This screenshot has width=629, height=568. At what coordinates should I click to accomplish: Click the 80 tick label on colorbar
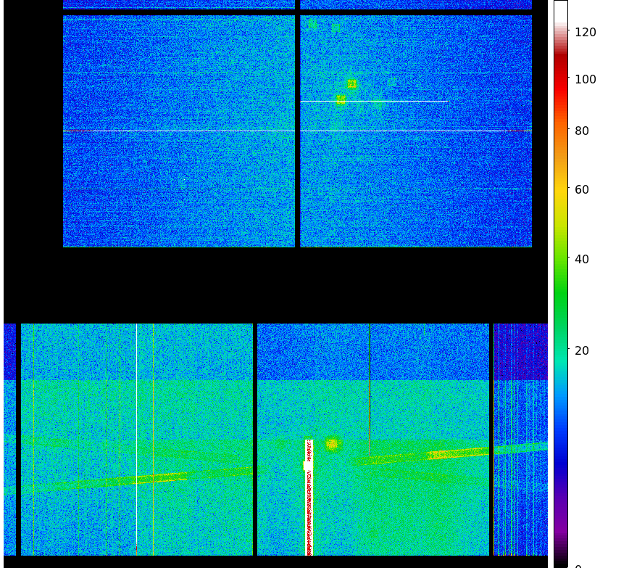coord(581,131)
